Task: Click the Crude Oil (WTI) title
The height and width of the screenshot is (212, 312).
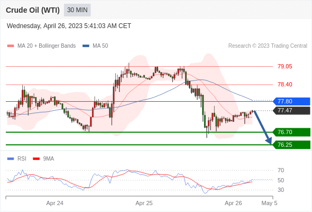Action: pyautogui.click(x=33, y=10)
